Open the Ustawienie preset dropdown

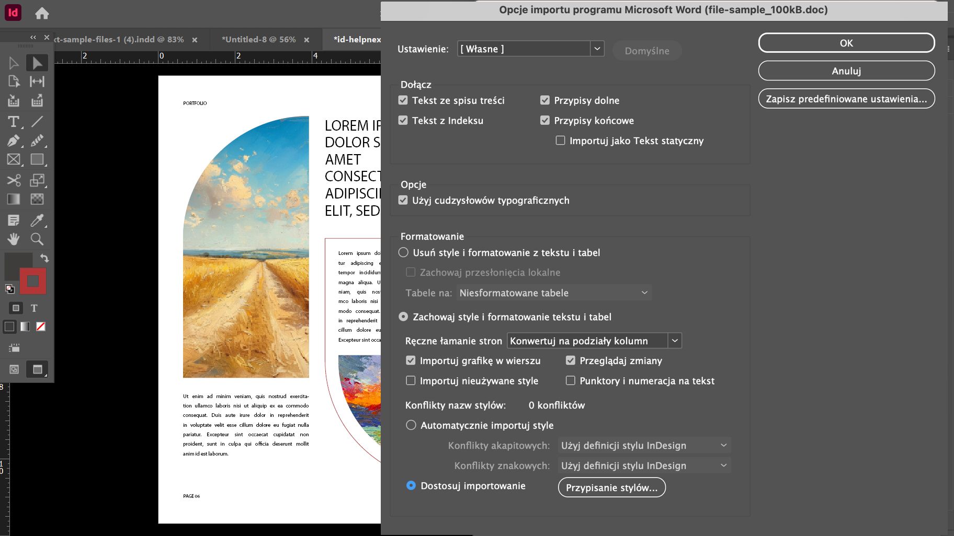[531, 49]
